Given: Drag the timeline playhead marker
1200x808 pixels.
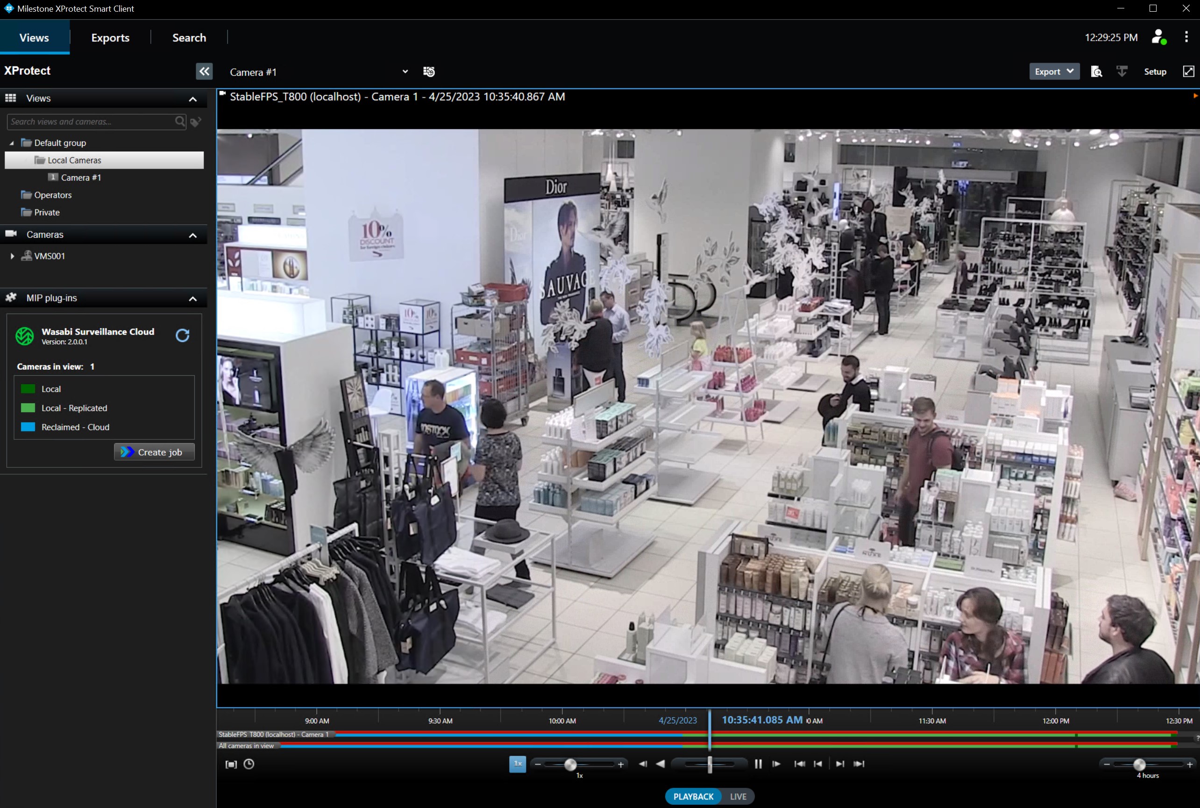Looking at the screenshot, I should 709,733.
